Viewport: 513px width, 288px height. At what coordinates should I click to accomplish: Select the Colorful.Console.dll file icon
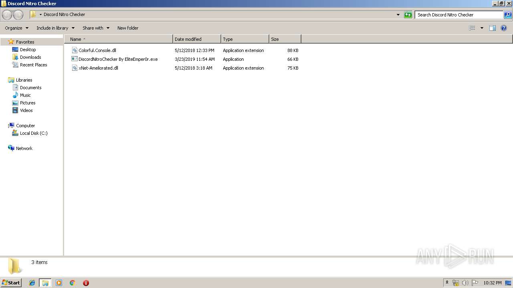tap(75, 50)
